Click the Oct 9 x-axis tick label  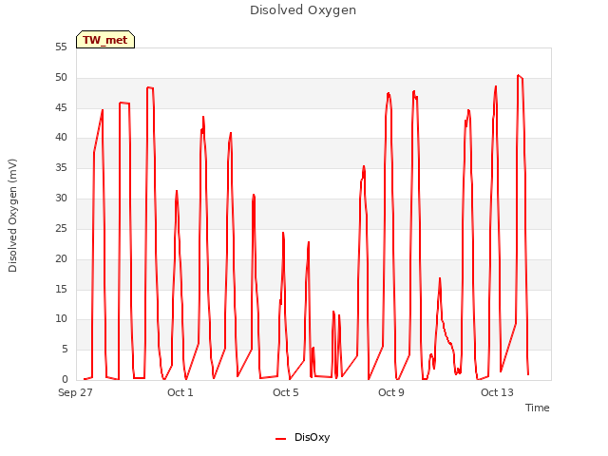point(391,392)
